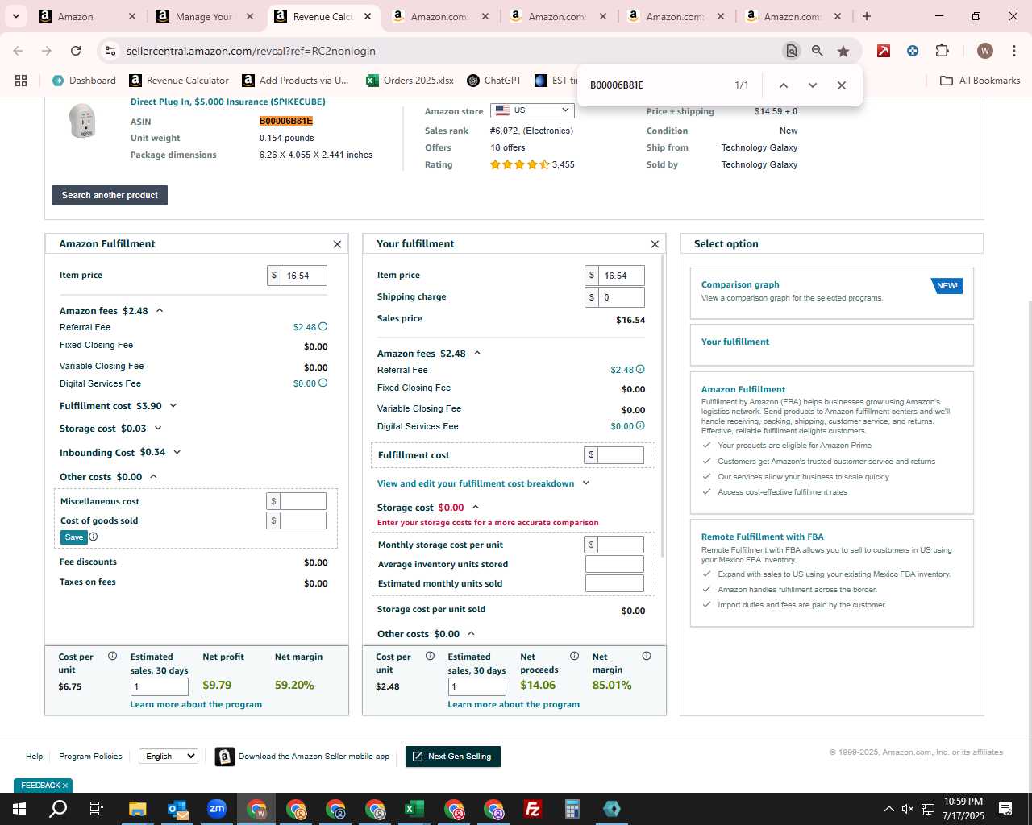This screenshot has width=1032, height=825.
Task: Click Learn more link in Amazon Fulfillment panel
Action: click(196, 704)
